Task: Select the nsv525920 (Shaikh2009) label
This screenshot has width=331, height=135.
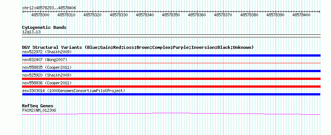Action: [x=47, y=75]
